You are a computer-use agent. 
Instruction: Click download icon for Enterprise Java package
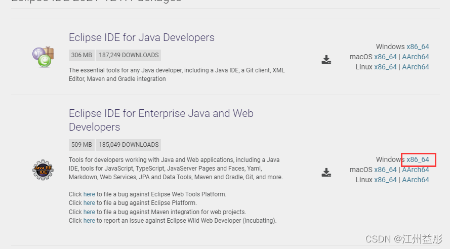click(x=326, y=172)
